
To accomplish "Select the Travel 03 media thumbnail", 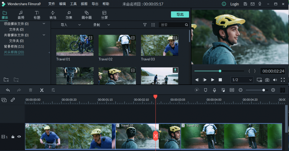I will [x=160, y=45].
